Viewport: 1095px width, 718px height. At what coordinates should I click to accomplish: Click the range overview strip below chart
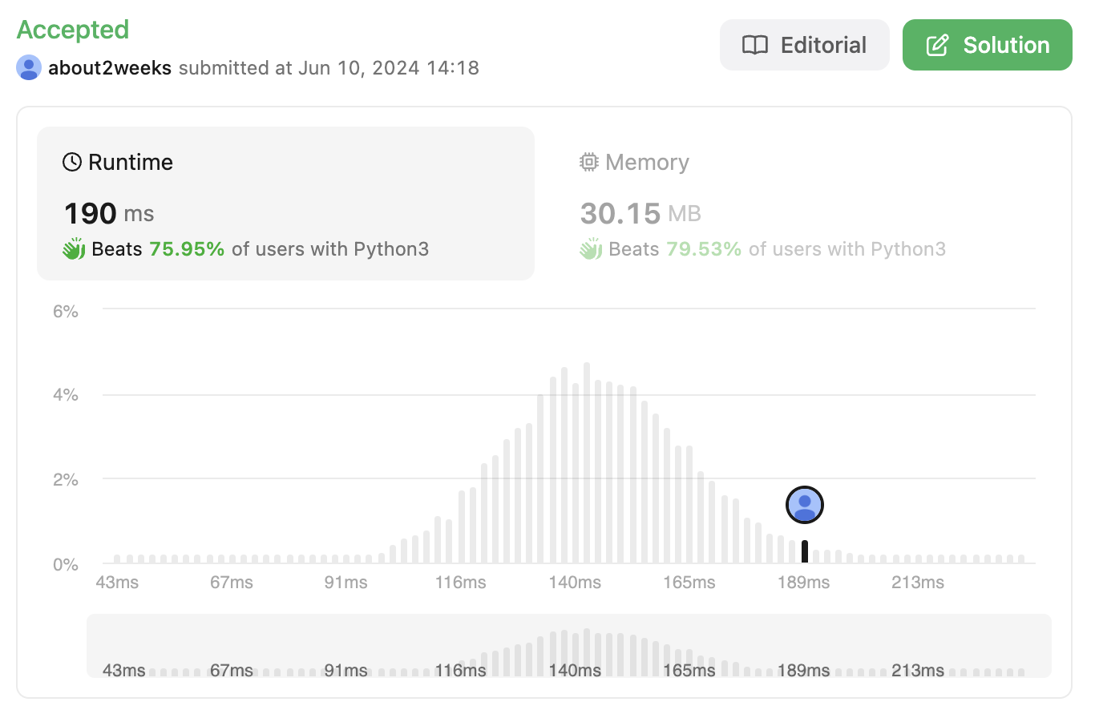tap(568, 646)
